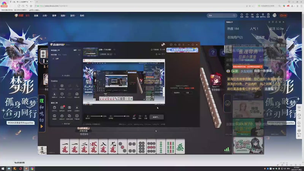Viewport: 304px width, 171px height.
Task: Open a new browser tab
Action: [37, 2]
